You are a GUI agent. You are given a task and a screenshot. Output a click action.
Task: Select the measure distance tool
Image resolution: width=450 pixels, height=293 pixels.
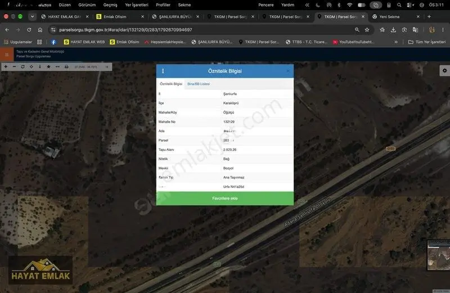57,66
